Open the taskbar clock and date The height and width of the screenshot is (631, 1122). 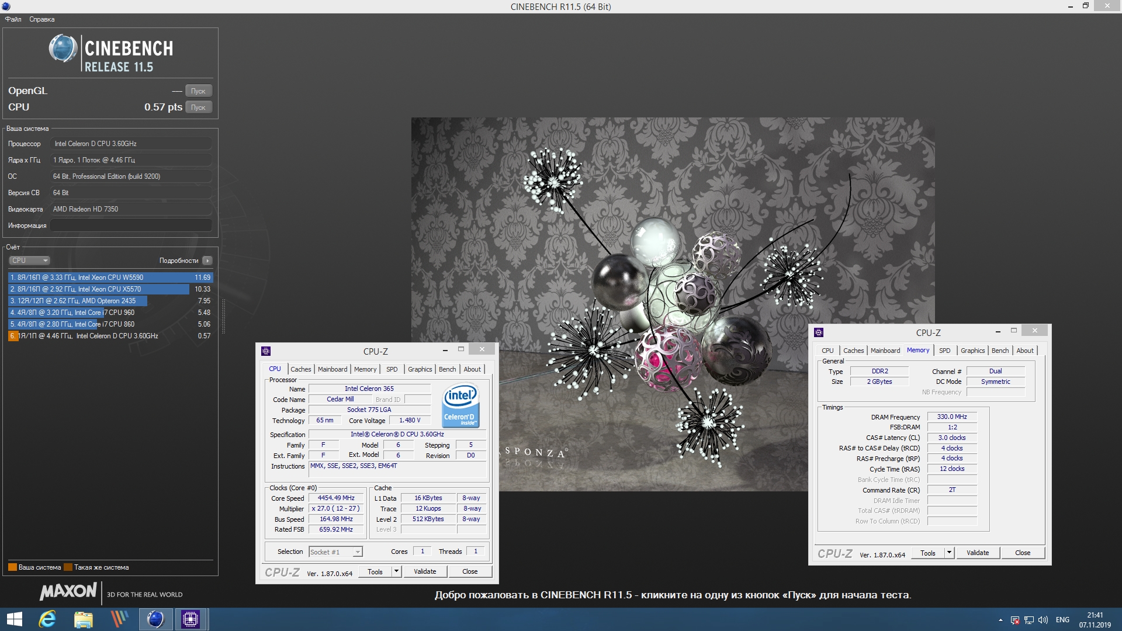click(1095, 620)
